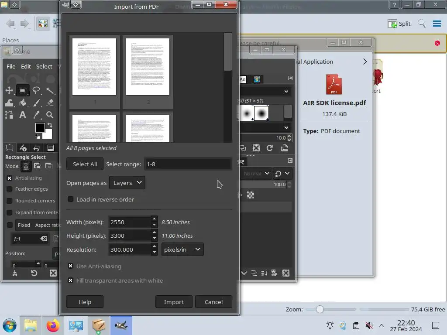447x335 pixels.
Task: Increase Height (pixels) with up arrow
Action: click(x=154, y=232)
